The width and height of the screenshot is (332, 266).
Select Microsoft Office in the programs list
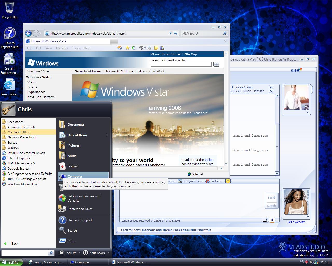pos(19,132)
